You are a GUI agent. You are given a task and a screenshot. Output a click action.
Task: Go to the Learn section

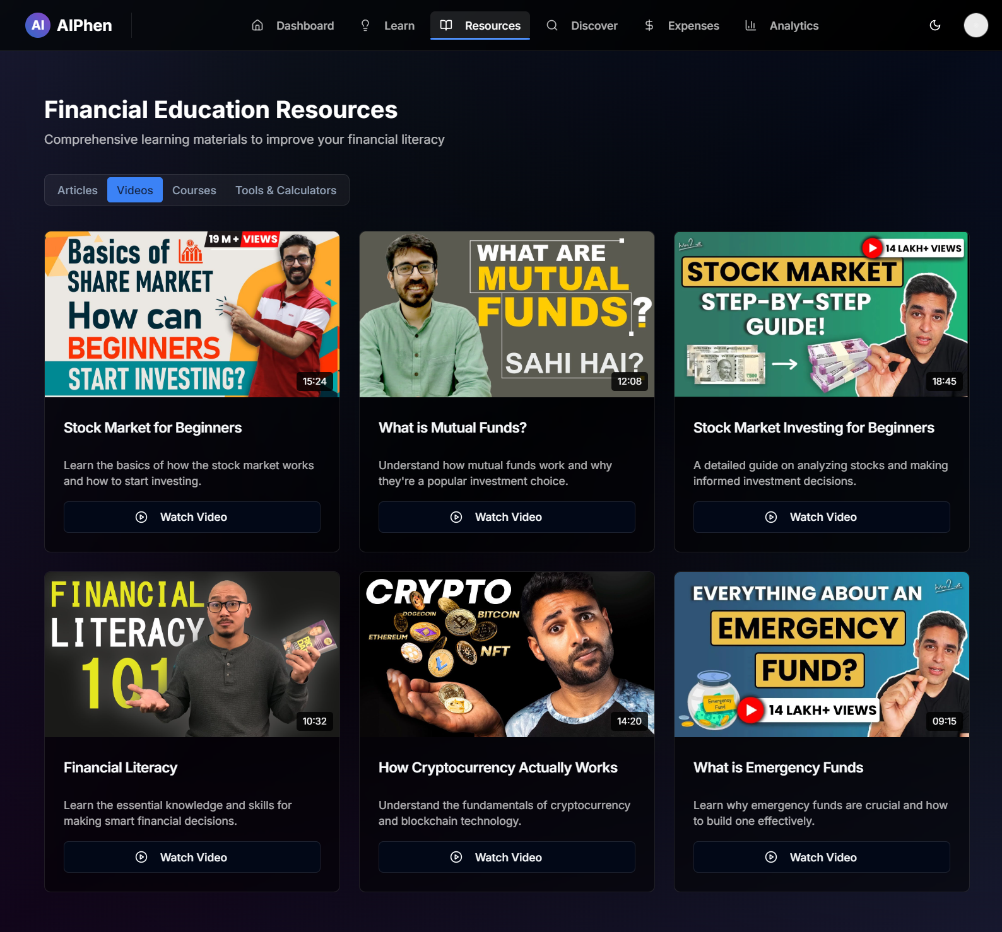pyautogui.click(x=387, y=25)
